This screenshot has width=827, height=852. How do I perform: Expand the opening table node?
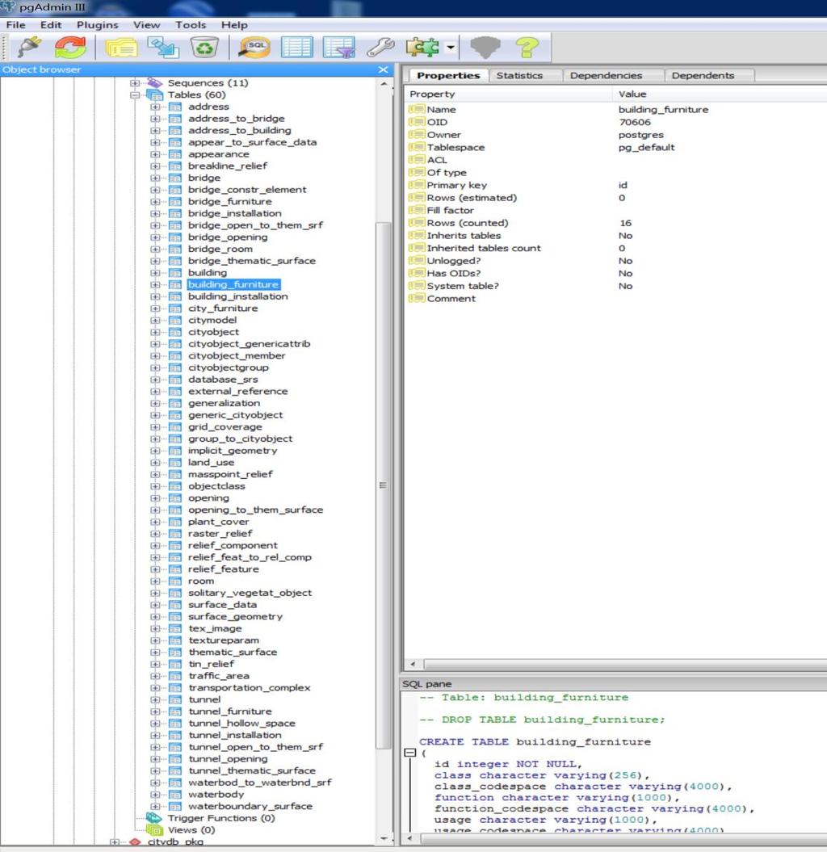pyautogui.click(x=155, y=498)
